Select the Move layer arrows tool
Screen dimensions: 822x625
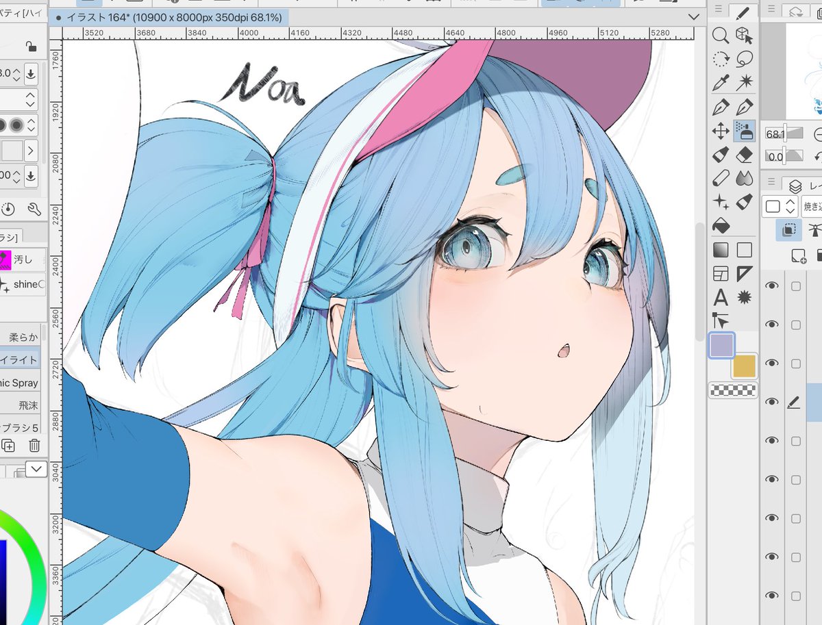pyautogui.click(x=721, y=131)
